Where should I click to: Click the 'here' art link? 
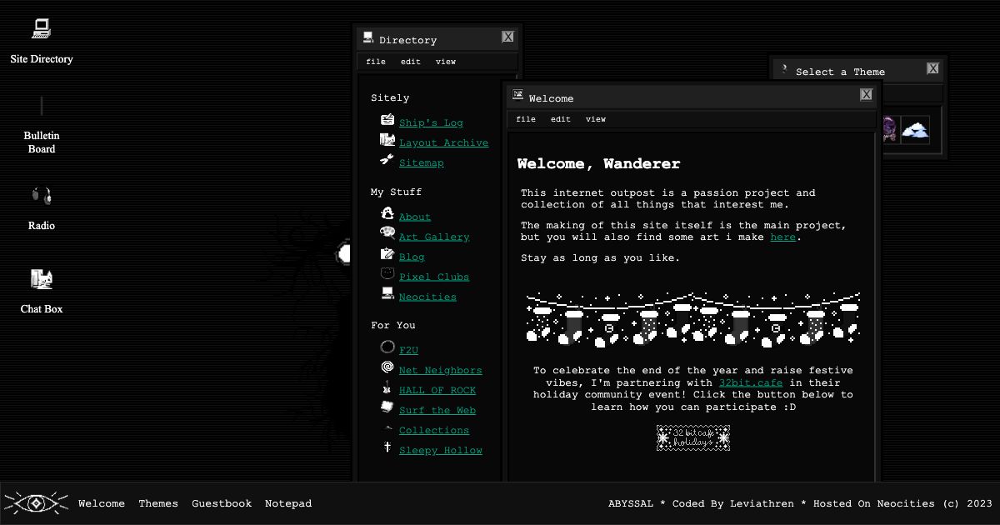point(782,237)
